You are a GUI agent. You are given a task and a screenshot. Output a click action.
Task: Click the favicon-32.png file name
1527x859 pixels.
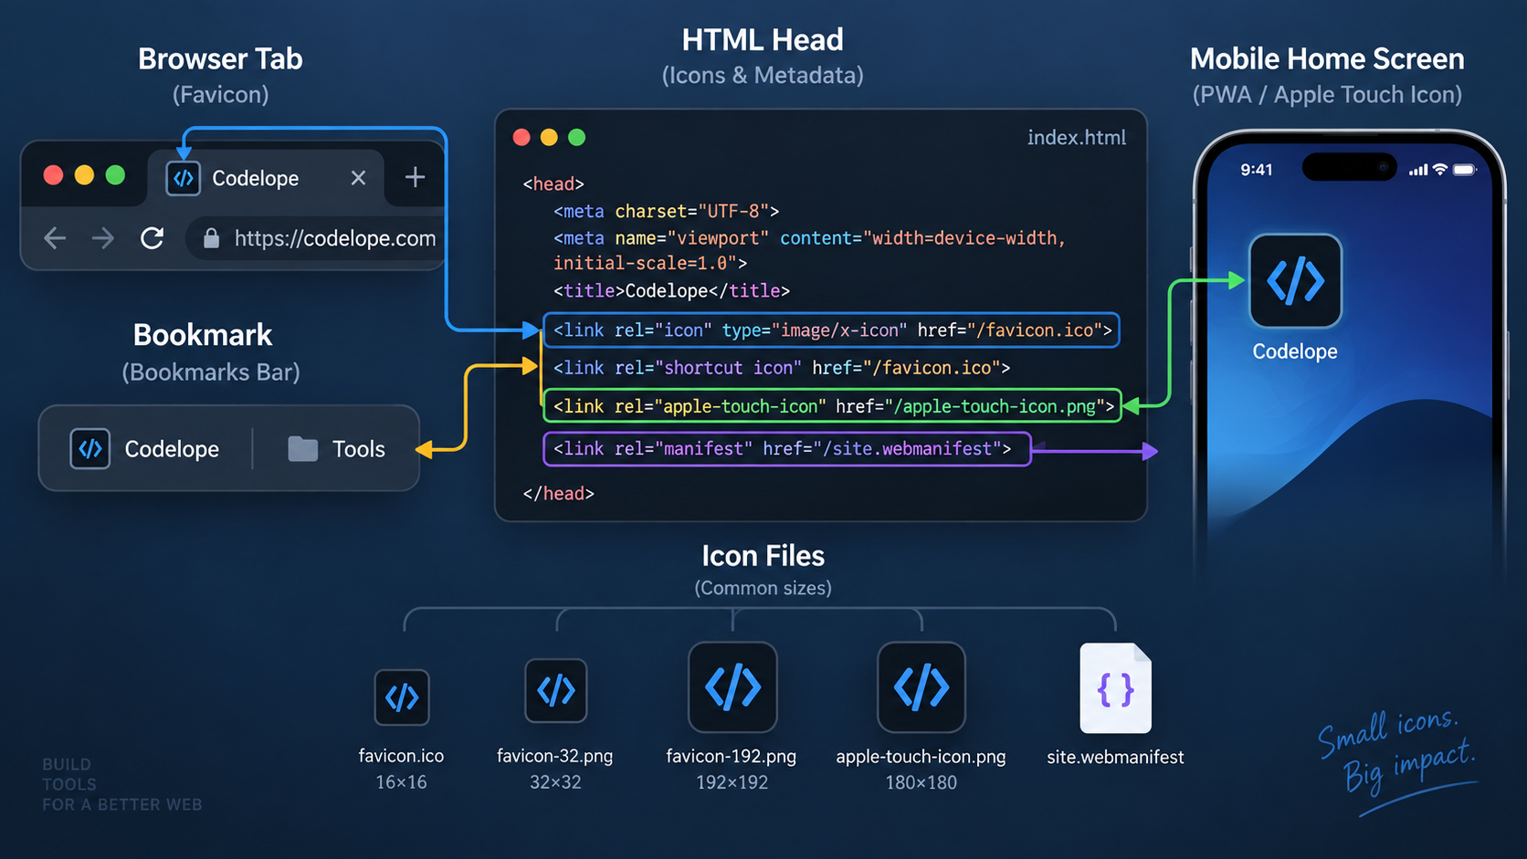tap(554, 756)
